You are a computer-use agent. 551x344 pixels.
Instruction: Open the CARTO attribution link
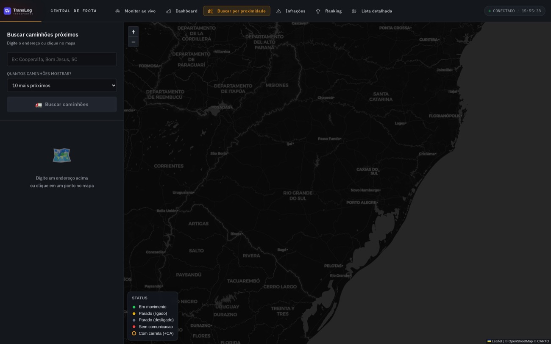coord(543,341)
